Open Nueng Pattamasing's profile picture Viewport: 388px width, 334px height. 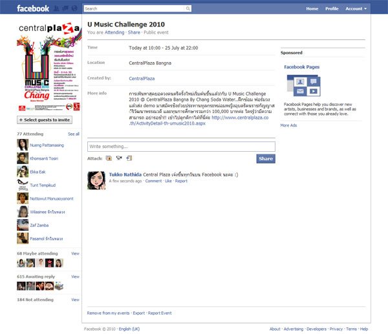pyautogui.click(x=23, y=145)
